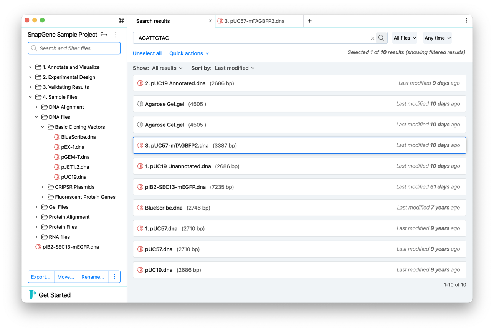Switch to the 3. pUC57-mTAGBFP2.dna tab
The height and width of the screenshot is (331, 494).
[x=259, y=21]
